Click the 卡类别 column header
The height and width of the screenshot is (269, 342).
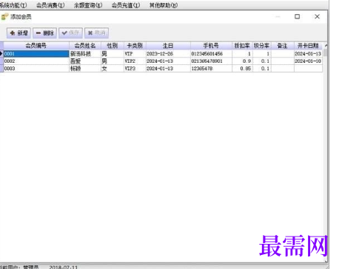click(x=135, y=46)
